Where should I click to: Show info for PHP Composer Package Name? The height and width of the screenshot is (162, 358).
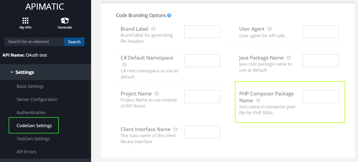pyautogui.click(x=258, y=100)
